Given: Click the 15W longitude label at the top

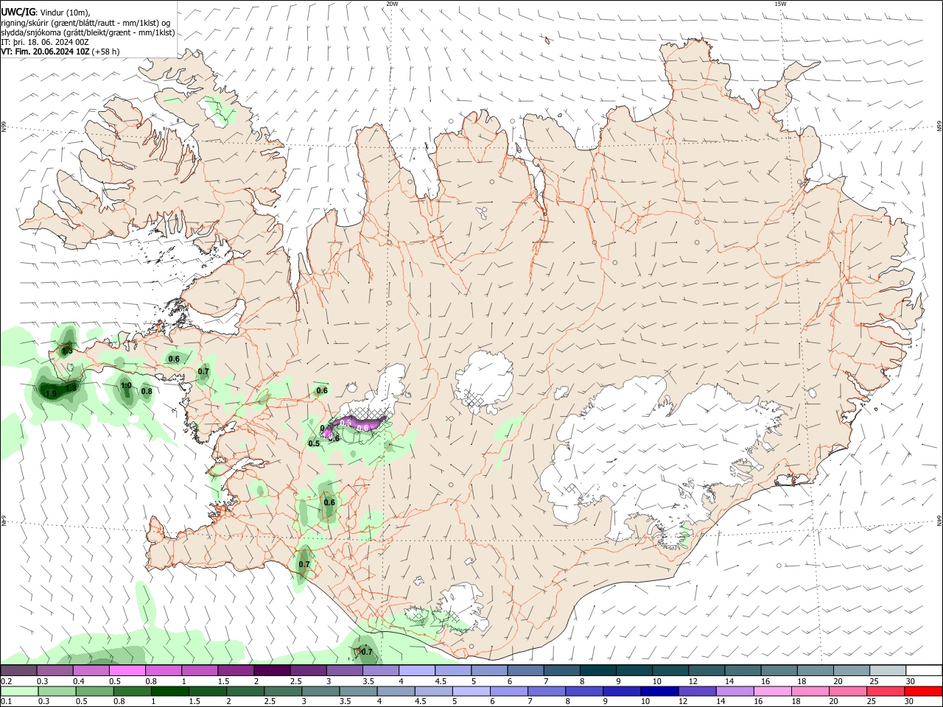Looking at the screenshot, I should pyautogui.click(x=780, y=4).
